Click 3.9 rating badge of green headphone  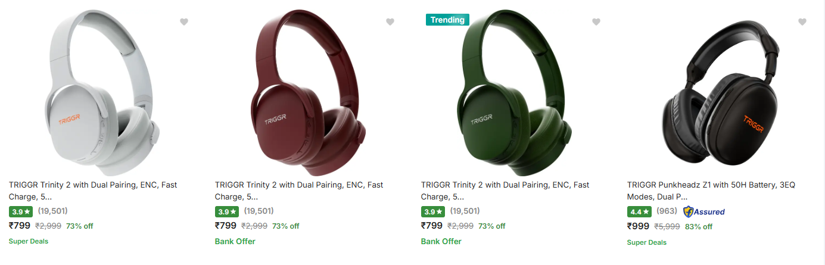click(x=433, y=211)
